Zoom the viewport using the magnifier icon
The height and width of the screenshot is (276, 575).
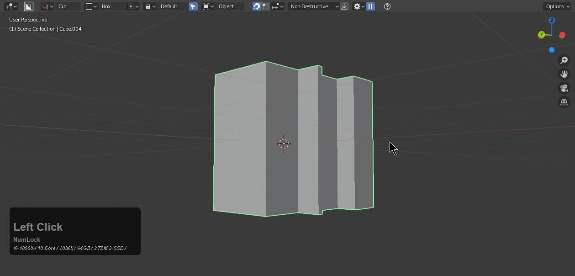tap(564, 60)
